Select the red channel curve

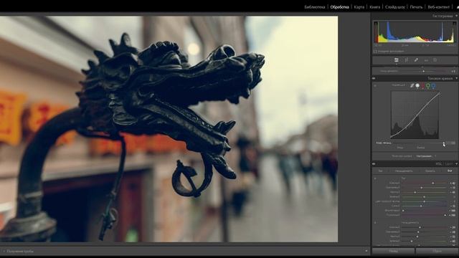422,85
